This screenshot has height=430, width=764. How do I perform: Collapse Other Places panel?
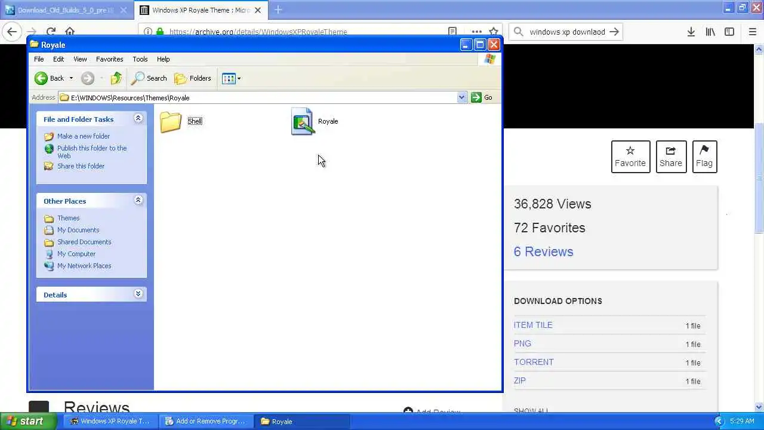[138, 200]
